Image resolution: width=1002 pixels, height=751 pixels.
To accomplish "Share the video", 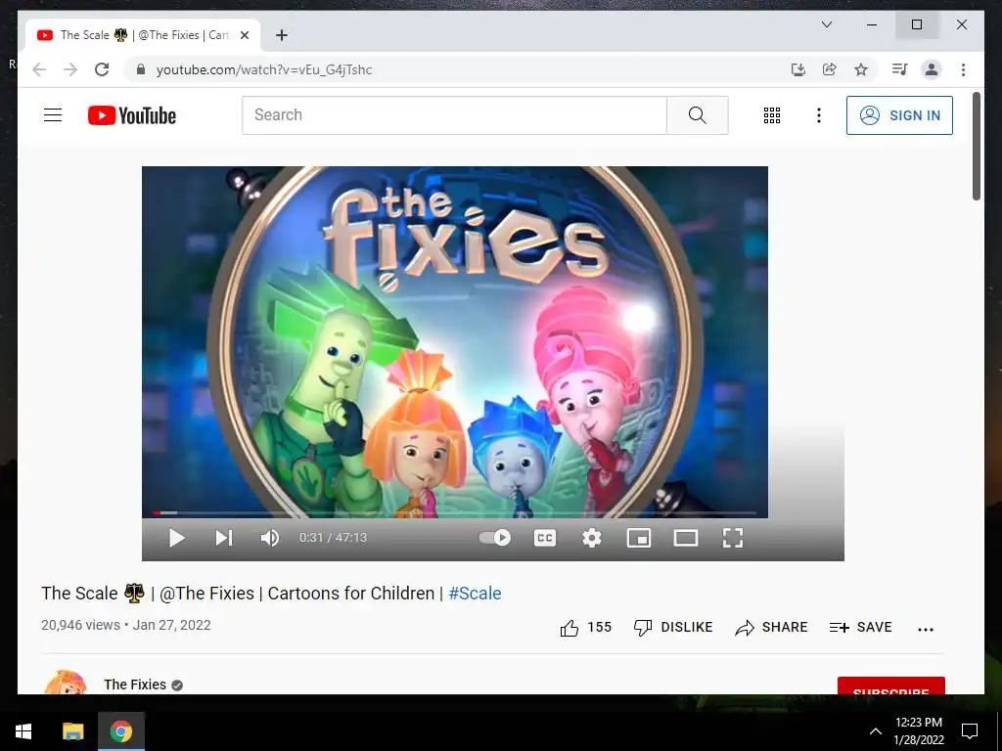I will (771, 628).
